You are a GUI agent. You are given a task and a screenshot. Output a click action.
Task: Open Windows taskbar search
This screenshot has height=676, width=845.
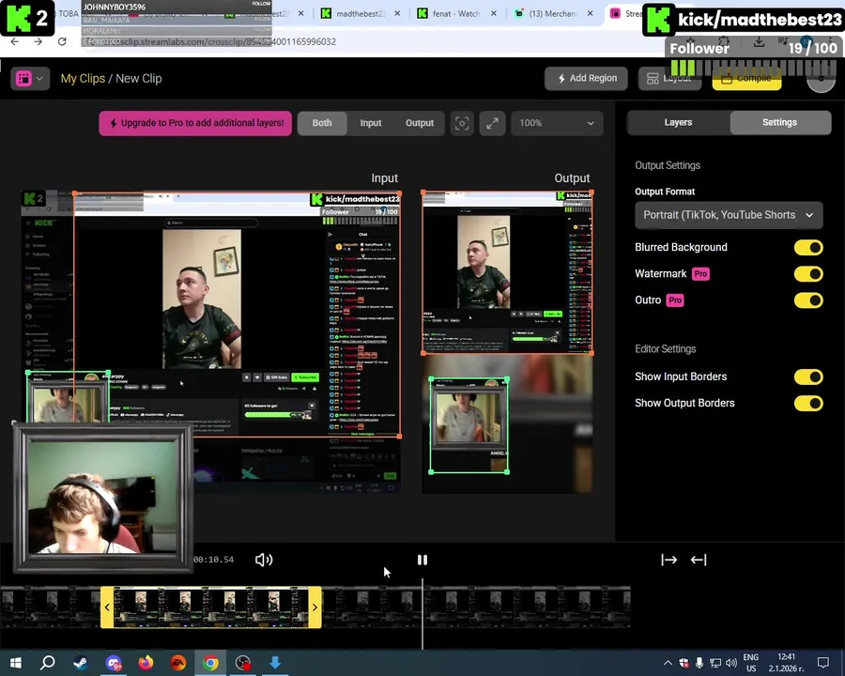[x=48, y=663]
